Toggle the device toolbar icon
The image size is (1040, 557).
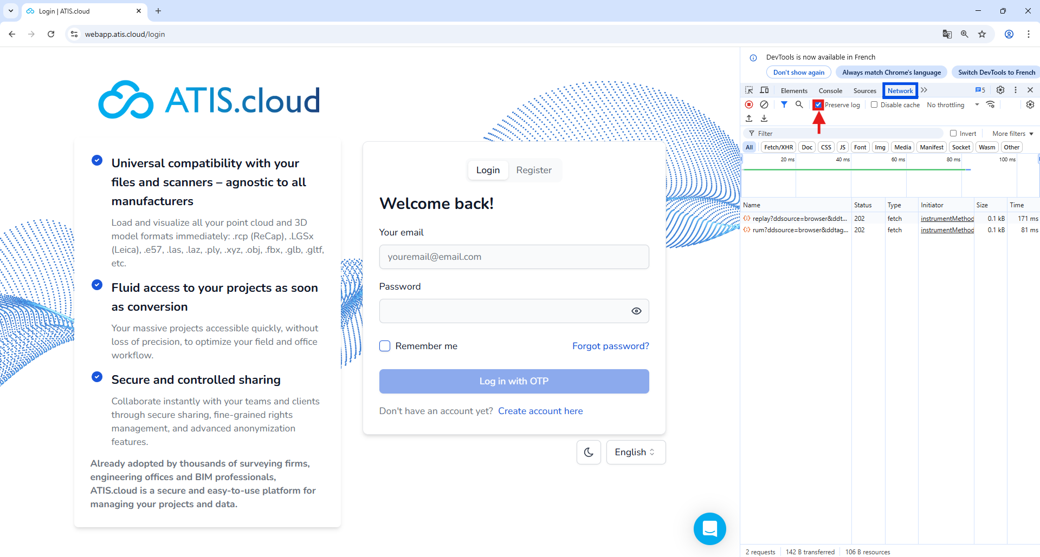click(764, 90)
